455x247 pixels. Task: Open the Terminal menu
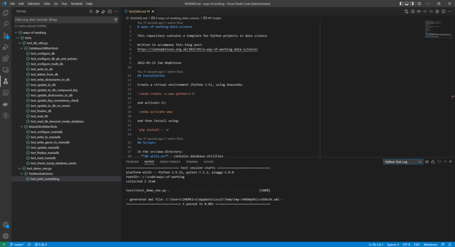pyautogui.click(x=76, y=4)
